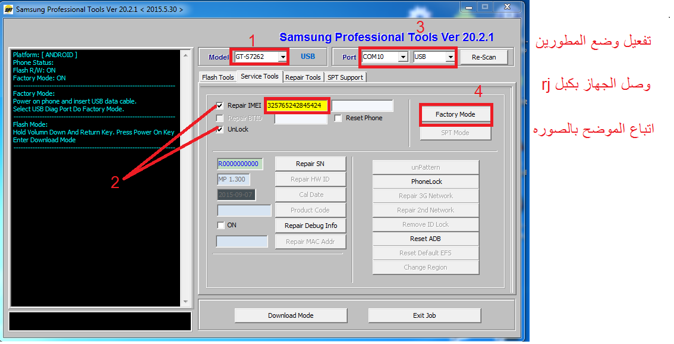This screenshot has height=344, width=674.
Task: Click the Repair HW ID button
Action: click(310, 179)
